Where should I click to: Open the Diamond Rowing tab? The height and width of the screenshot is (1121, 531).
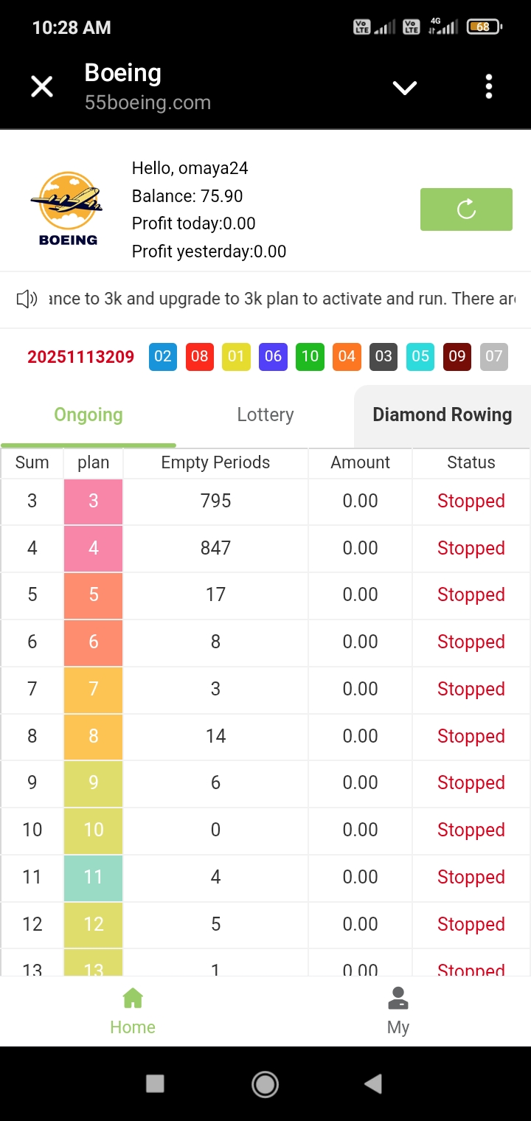pyautogui.click(x=442, y=415)
